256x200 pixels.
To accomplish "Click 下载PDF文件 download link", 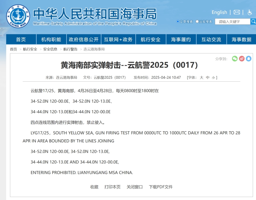I will (x=160, y=187).
